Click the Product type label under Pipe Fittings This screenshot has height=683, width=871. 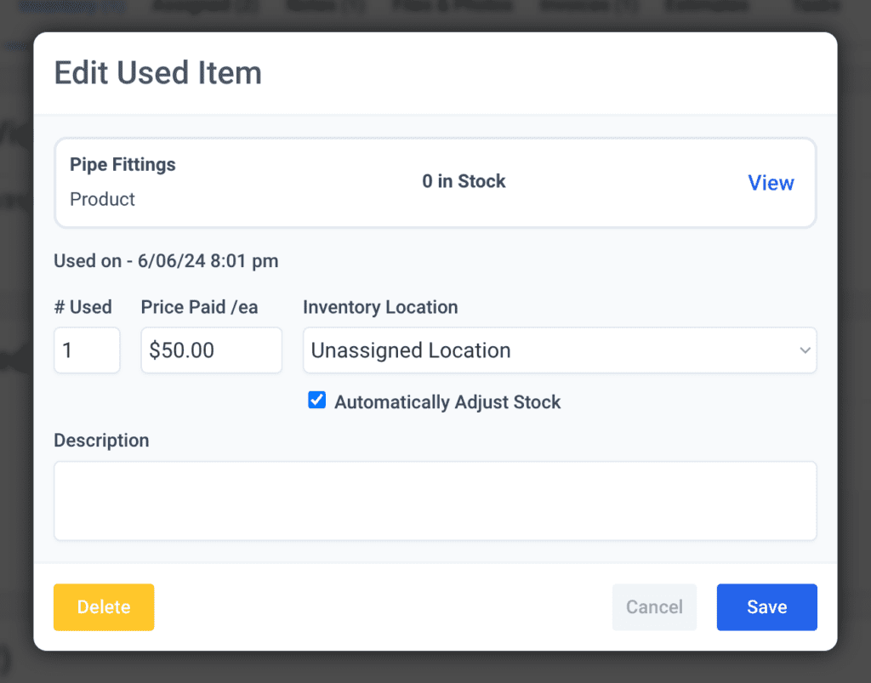pyautogui.click(x=102, y=199)
